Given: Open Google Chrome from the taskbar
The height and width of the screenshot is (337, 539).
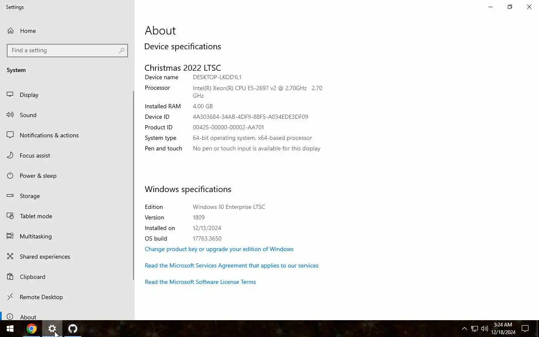Looking at the screenshot, I should [x=32, y=329].
